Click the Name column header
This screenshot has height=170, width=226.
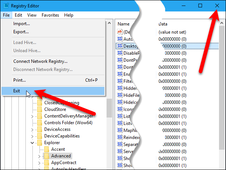coord(124,24)
